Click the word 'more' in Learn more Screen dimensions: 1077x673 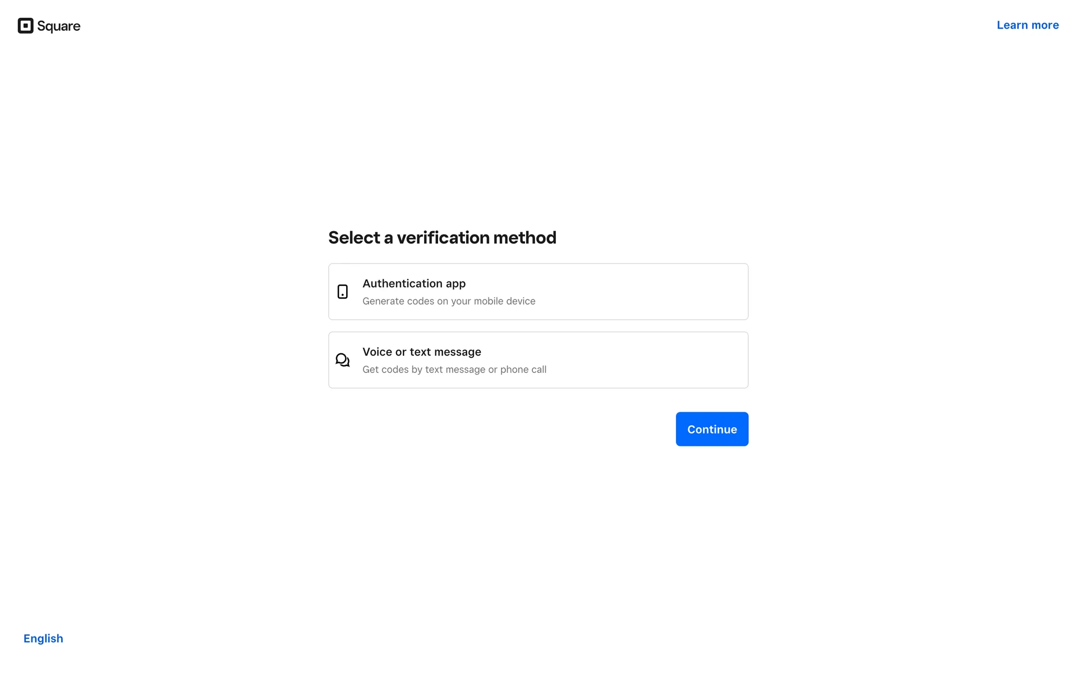click(1045, 25)
